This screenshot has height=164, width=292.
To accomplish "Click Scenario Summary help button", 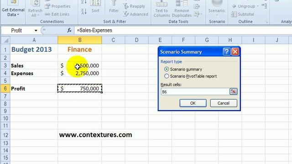I will (227, 51).
